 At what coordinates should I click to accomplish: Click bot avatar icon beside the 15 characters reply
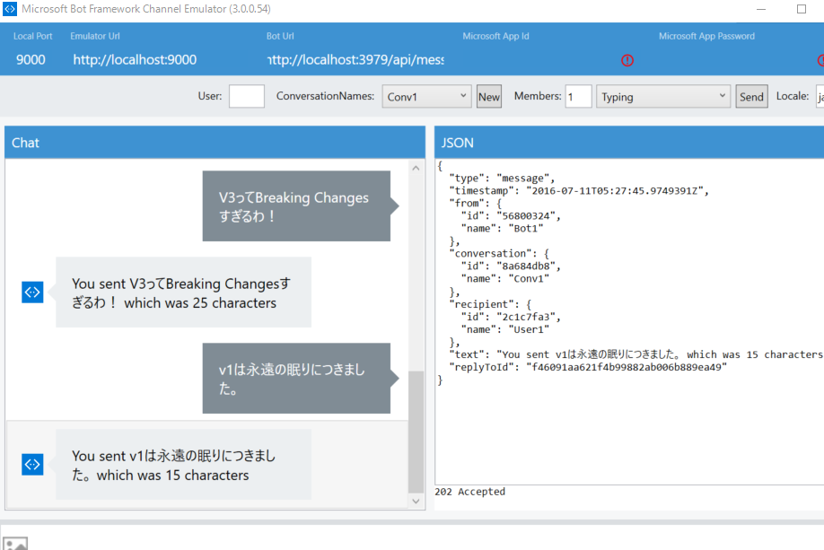[x=32, y=465]
